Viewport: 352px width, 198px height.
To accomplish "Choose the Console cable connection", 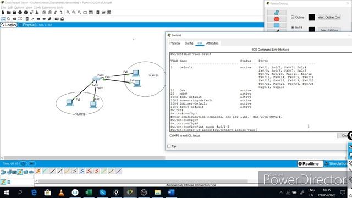I will click(x=45, y=172).
